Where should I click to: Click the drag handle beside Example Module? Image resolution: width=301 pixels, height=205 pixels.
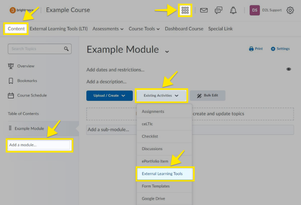pos(10,128)
